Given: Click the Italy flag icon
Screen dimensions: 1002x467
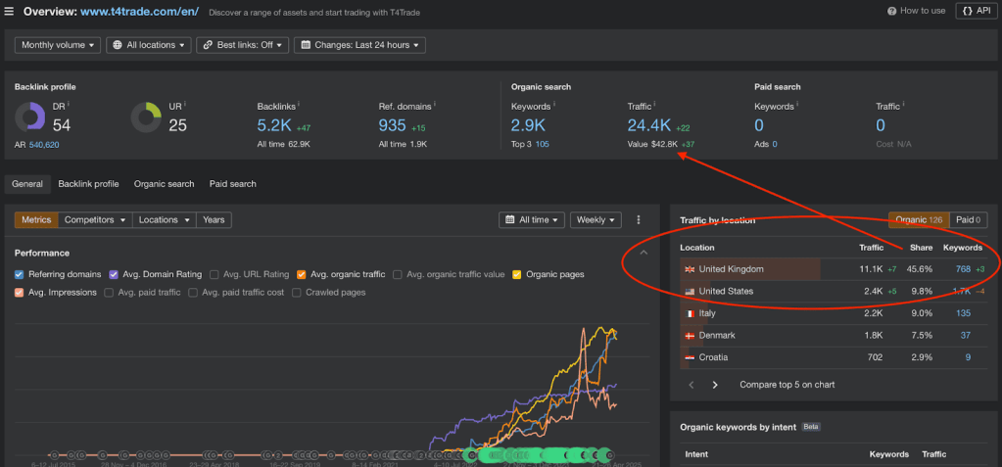Looking at the screenshot, I should tap(690, 313).
